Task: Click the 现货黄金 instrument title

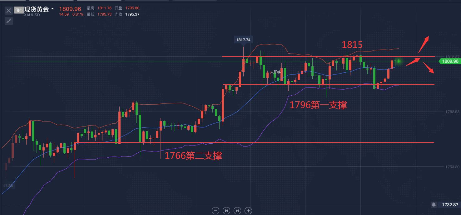Action: coord(37,9)
